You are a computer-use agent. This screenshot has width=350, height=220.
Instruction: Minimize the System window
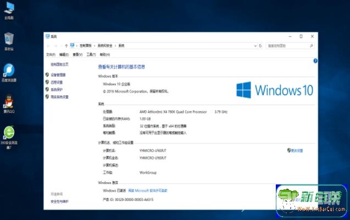(290, 37)
